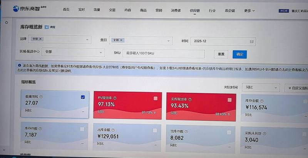Click the 课程 video icon beside 库存概览新
Viewport: 308px width, 158px height.
pyautogui.click(x=47, y=27)
